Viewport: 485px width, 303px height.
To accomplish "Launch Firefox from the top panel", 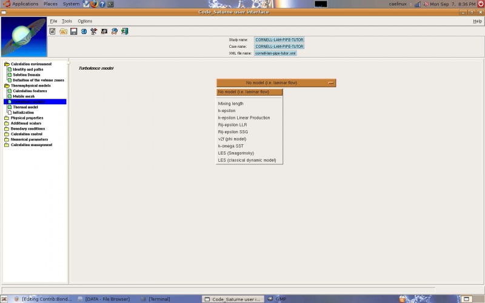I will (94, 4).
